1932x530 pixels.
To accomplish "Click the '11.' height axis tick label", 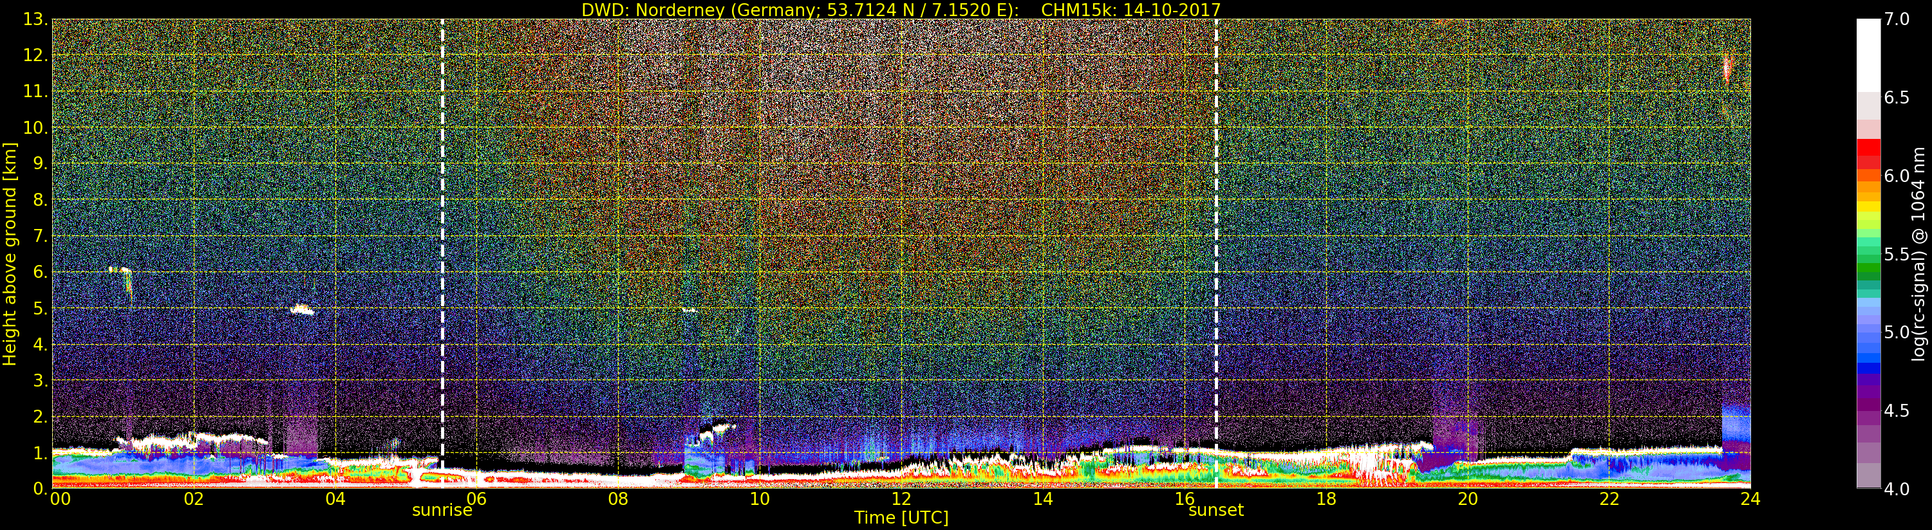I will 35,91.
